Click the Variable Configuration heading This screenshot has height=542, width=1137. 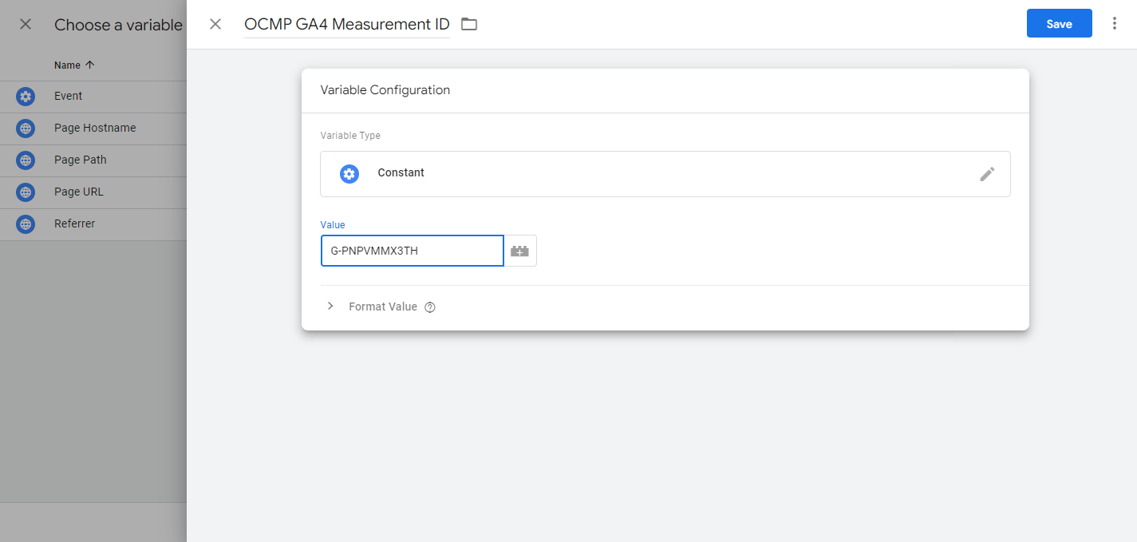point(385,90)
